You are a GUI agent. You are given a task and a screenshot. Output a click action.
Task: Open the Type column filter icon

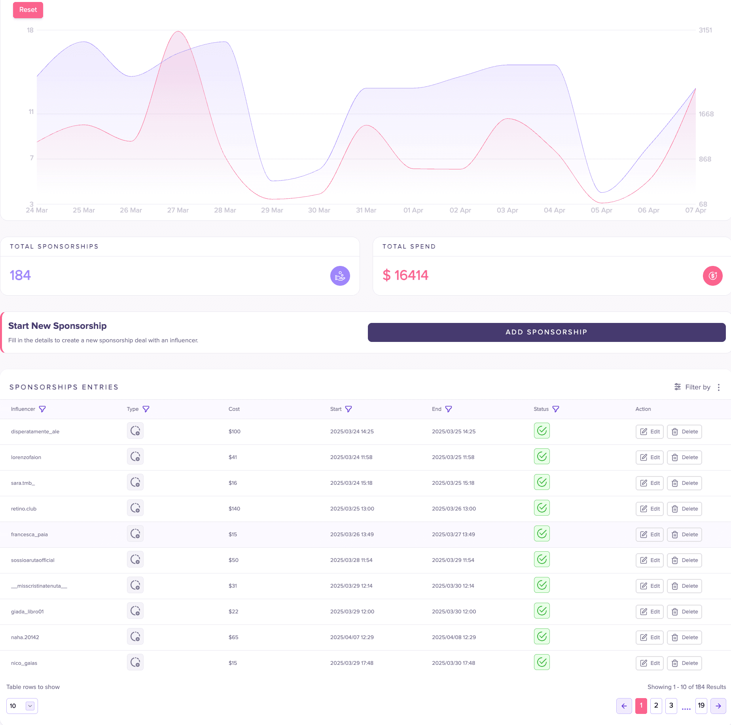(x=146, y=409)
